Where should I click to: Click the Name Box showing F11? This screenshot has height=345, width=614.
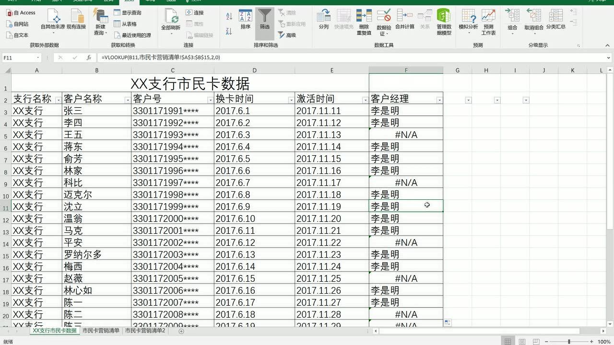coord(19,57)
